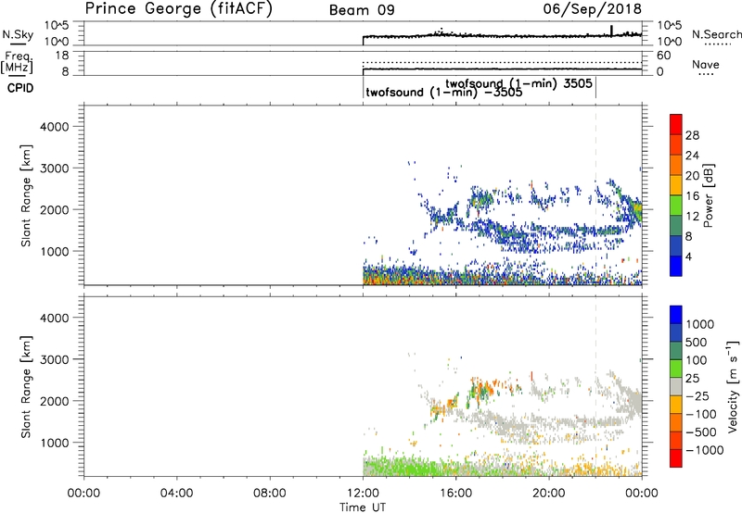The image size is (742, 513).
Task: Click the date label '06/Sep/2018'
Action: [x=593, y=9]
